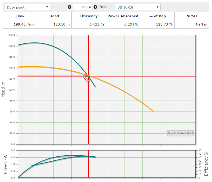Click the flow value input showing 198.4
The width and height of the screenshot is (212, 182).
[82, 7]
